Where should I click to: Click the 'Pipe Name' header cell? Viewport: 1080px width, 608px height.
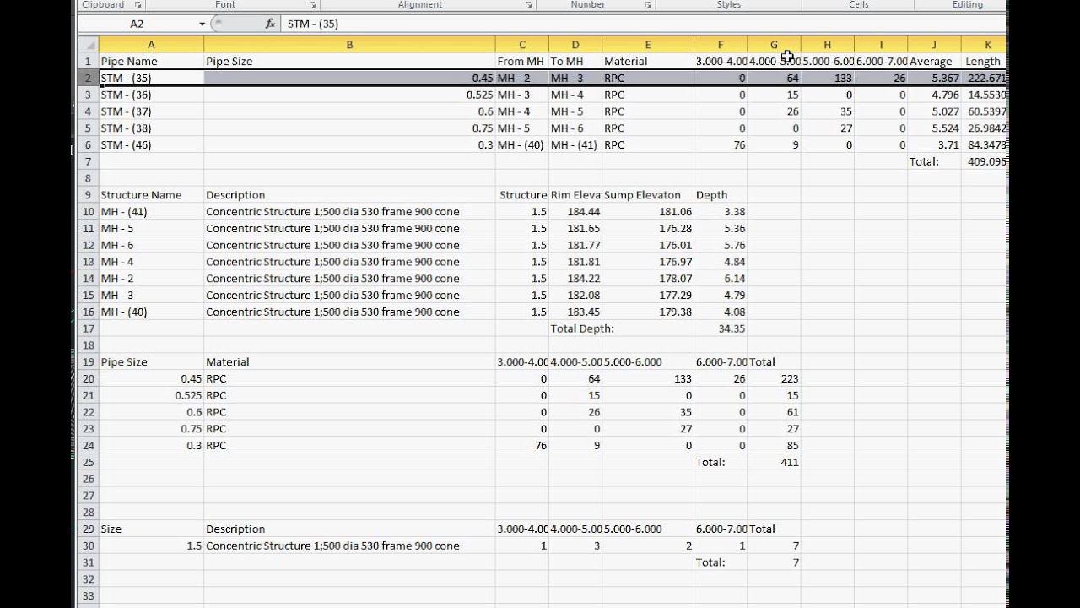click(x=151, y=62)
